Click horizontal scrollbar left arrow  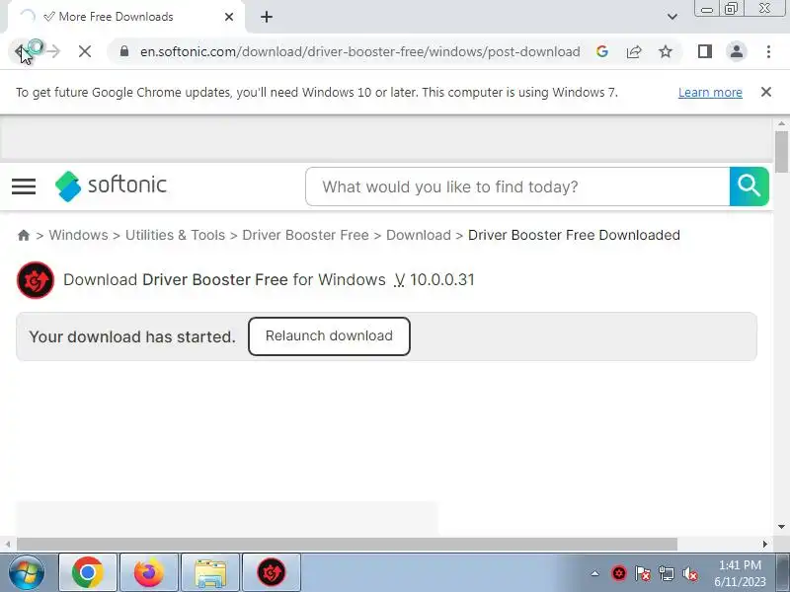tap(7, 545)
